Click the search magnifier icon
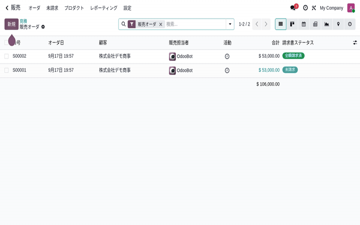 (123, 24)
